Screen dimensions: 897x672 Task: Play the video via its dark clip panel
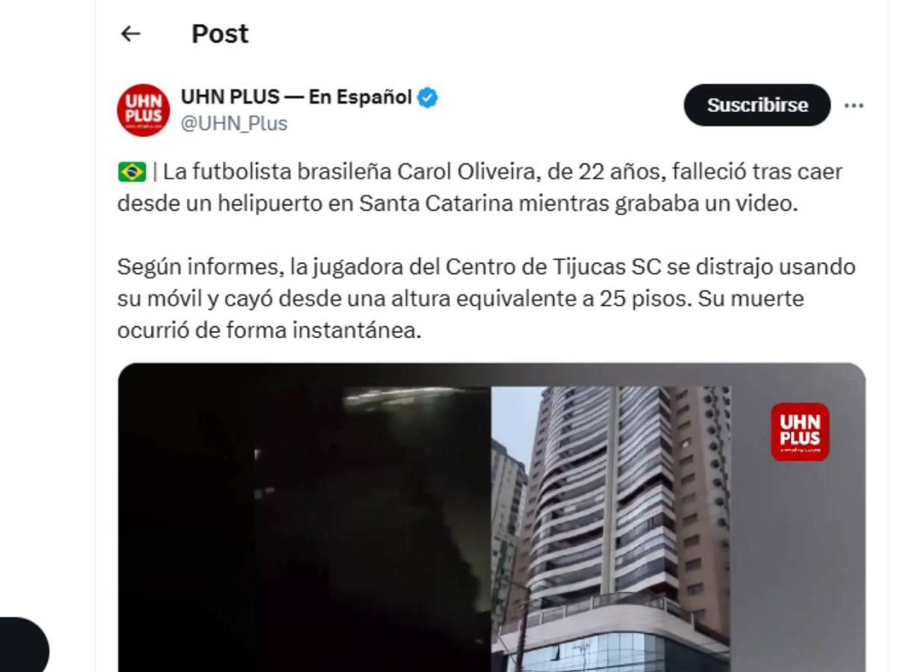point(304,518)
